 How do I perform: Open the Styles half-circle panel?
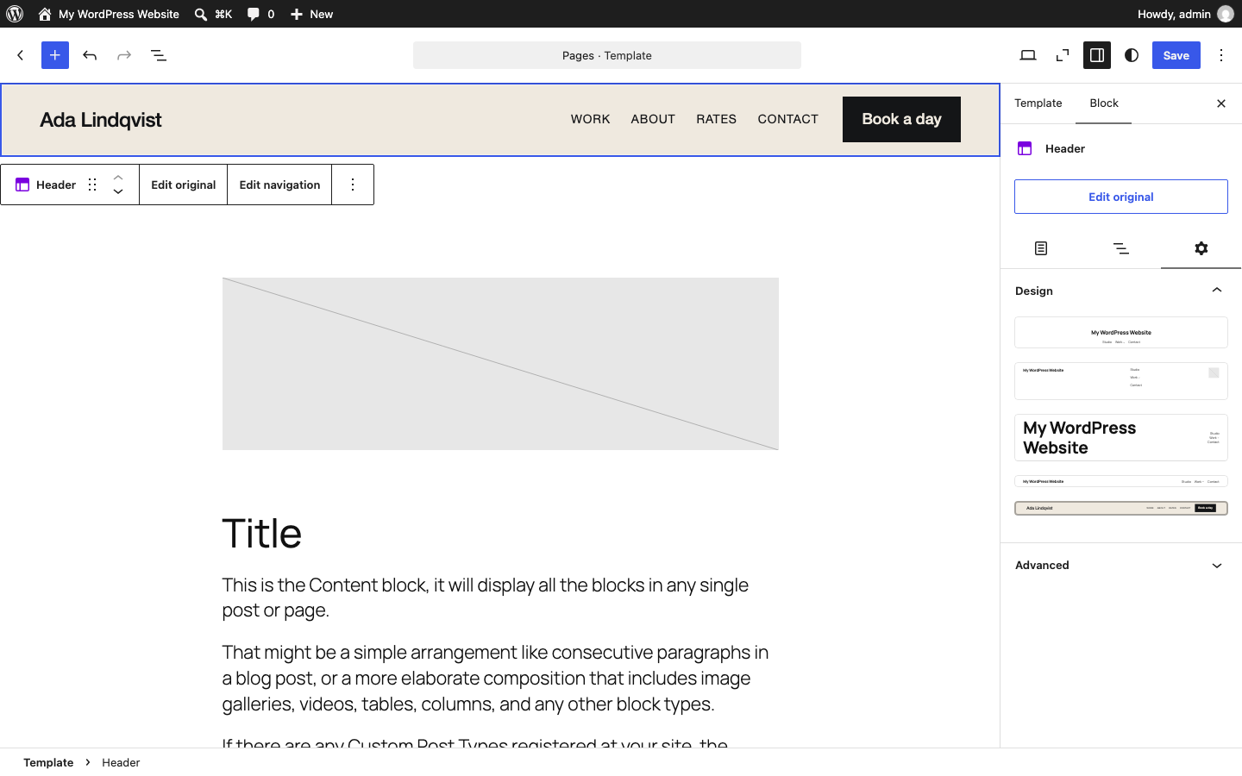coord(1132,55)
